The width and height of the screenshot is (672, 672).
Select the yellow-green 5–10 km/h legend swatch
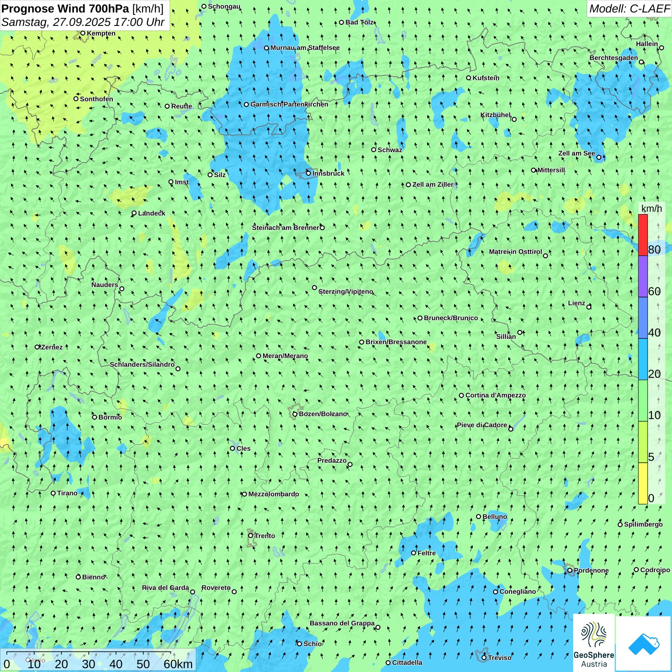pos(643,442)
